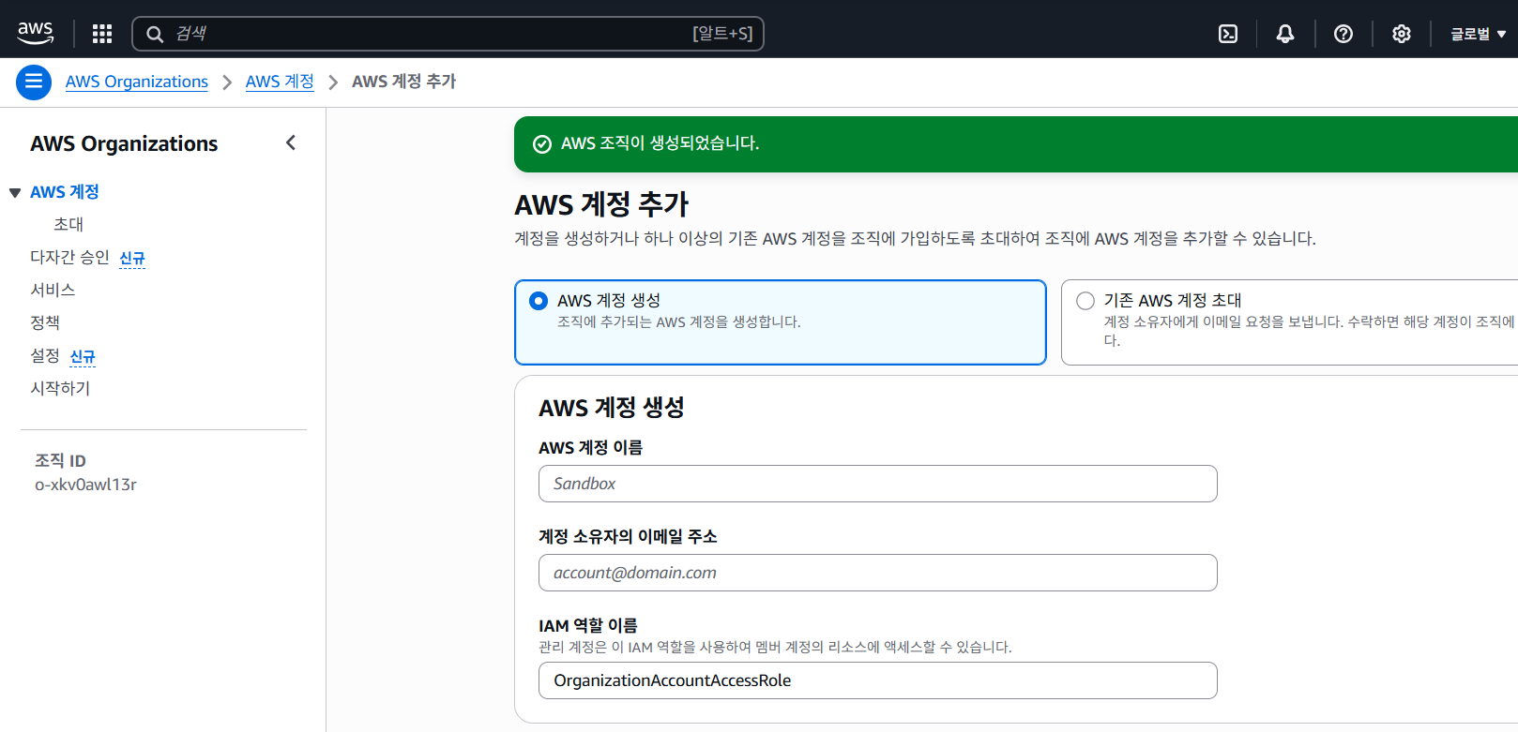Open the help question mark menu
The height and width of the screenshot is (732, 1518).
[x=1343, y=34]
